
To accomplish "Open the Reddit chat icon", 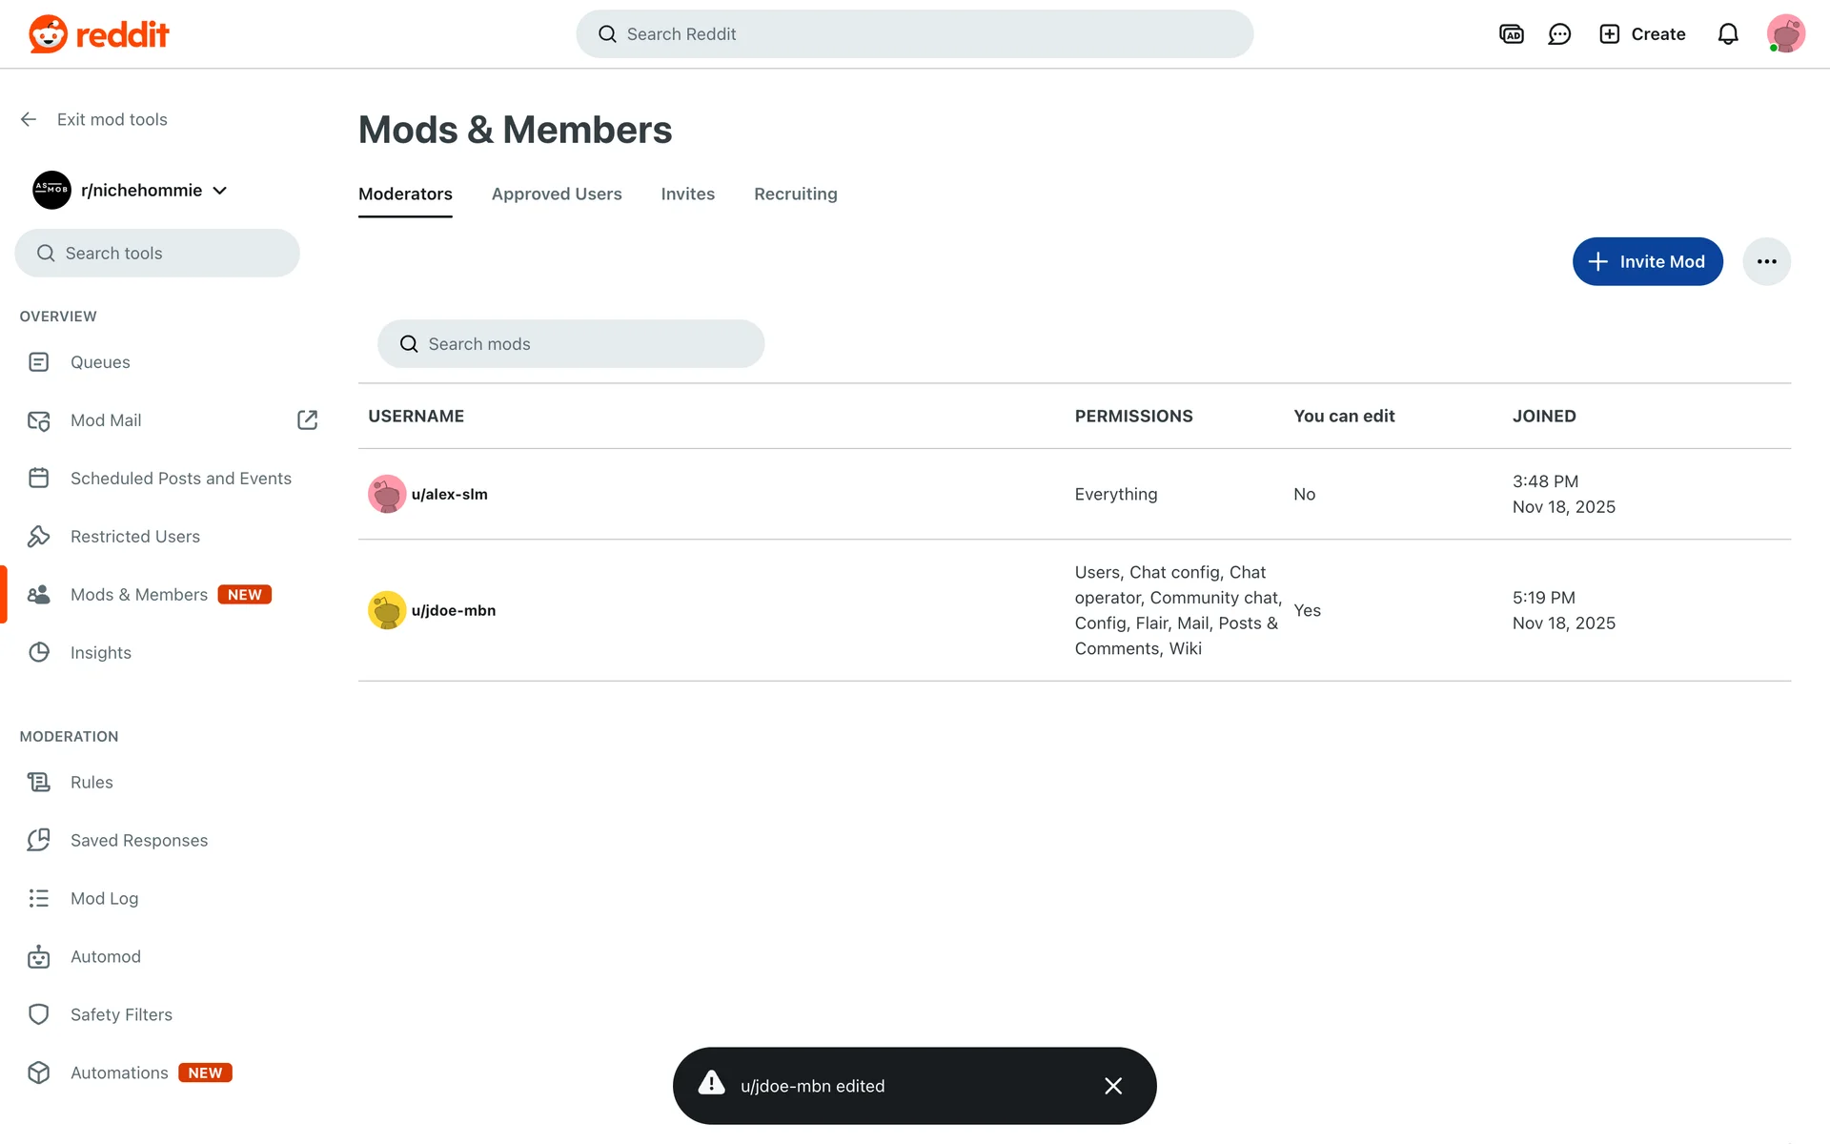I will coord(1559,34).
